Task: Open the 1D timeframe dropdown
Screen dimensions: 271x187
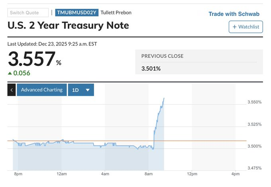Action: [81, 90]
